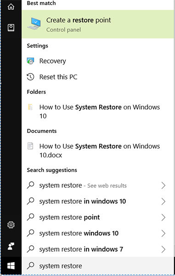Expand arrow next to 'system restore windows 10'
Image resolution: width=175 pixels, height=276 pixels.
click(x=164, y=233)
